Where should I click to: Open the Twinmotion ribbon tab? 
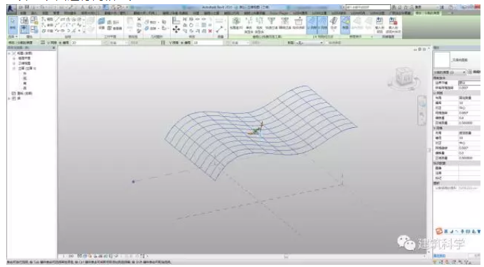coord(279,13)
